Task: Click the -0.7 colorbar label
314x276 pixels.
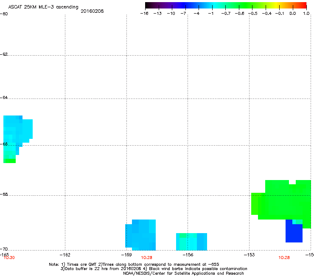Action: 226,14
